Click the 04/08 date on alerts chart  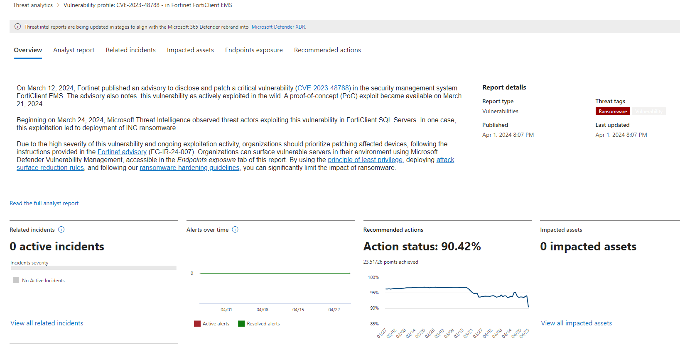262,310
